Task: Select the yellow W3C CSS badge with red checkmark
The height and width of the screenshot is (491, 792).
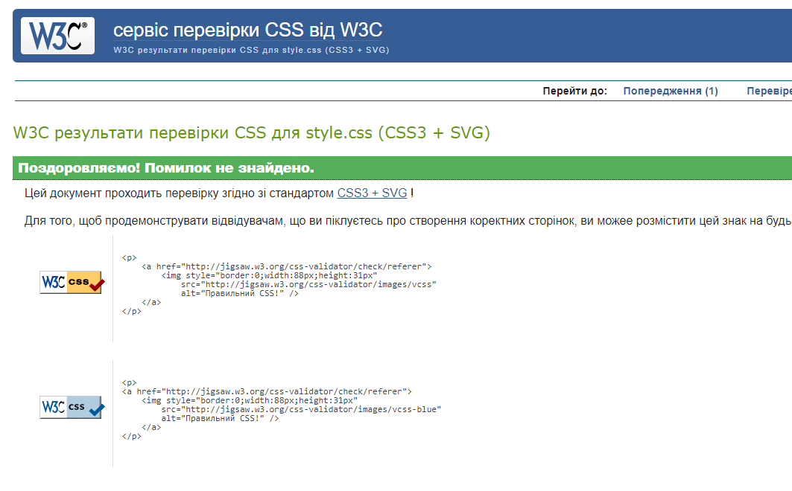Action: click(71, 283)
